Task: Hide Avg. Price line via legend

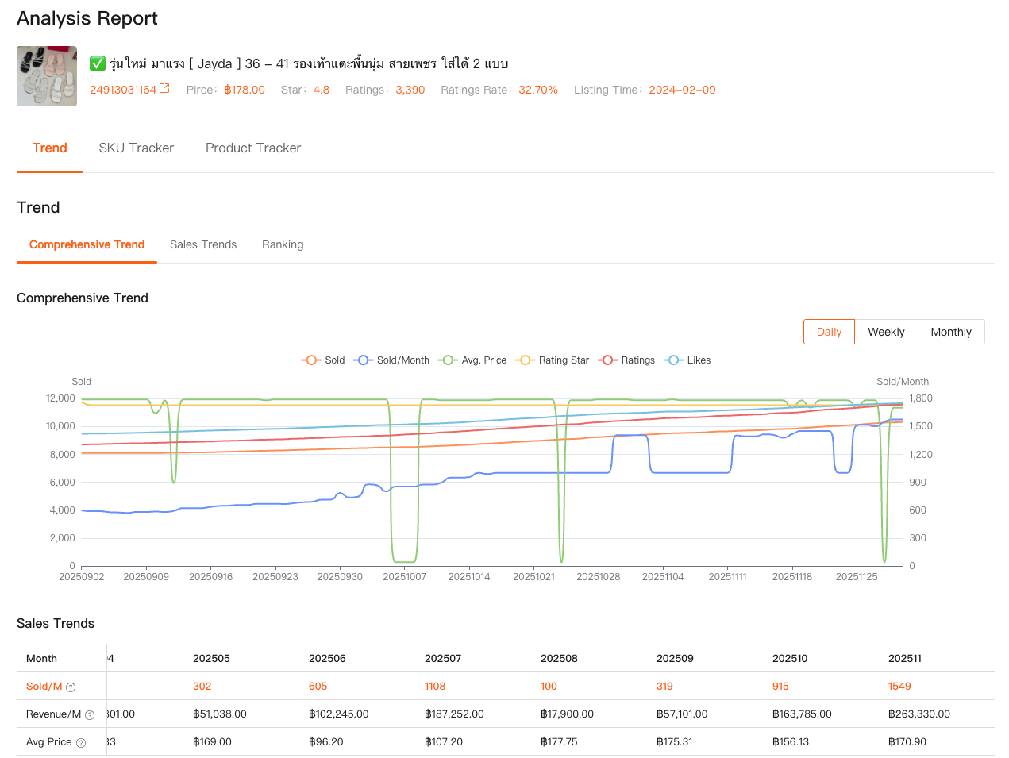Action: (x=473, y=360)
